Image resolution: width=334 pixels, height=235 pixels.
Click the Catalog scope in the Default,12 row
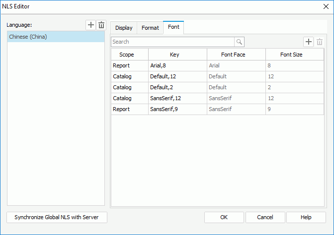point(130,76)
